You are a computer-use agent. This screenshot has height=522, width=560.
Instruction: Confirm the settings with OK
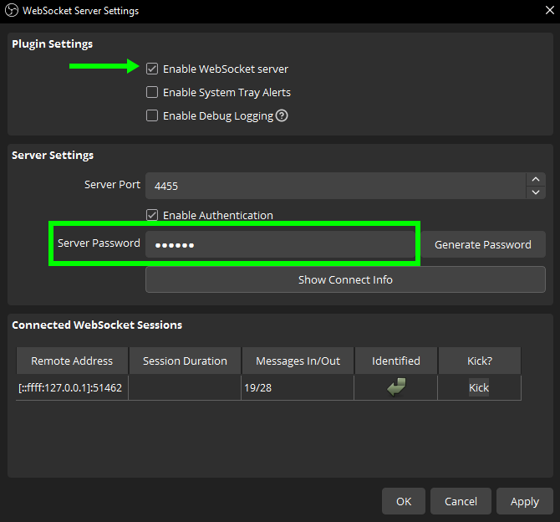tap(404, 501)
